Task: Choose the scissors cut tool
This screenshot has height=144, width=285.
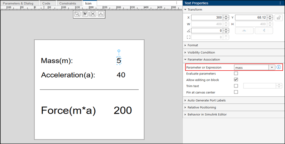Action: coord(93,14)
